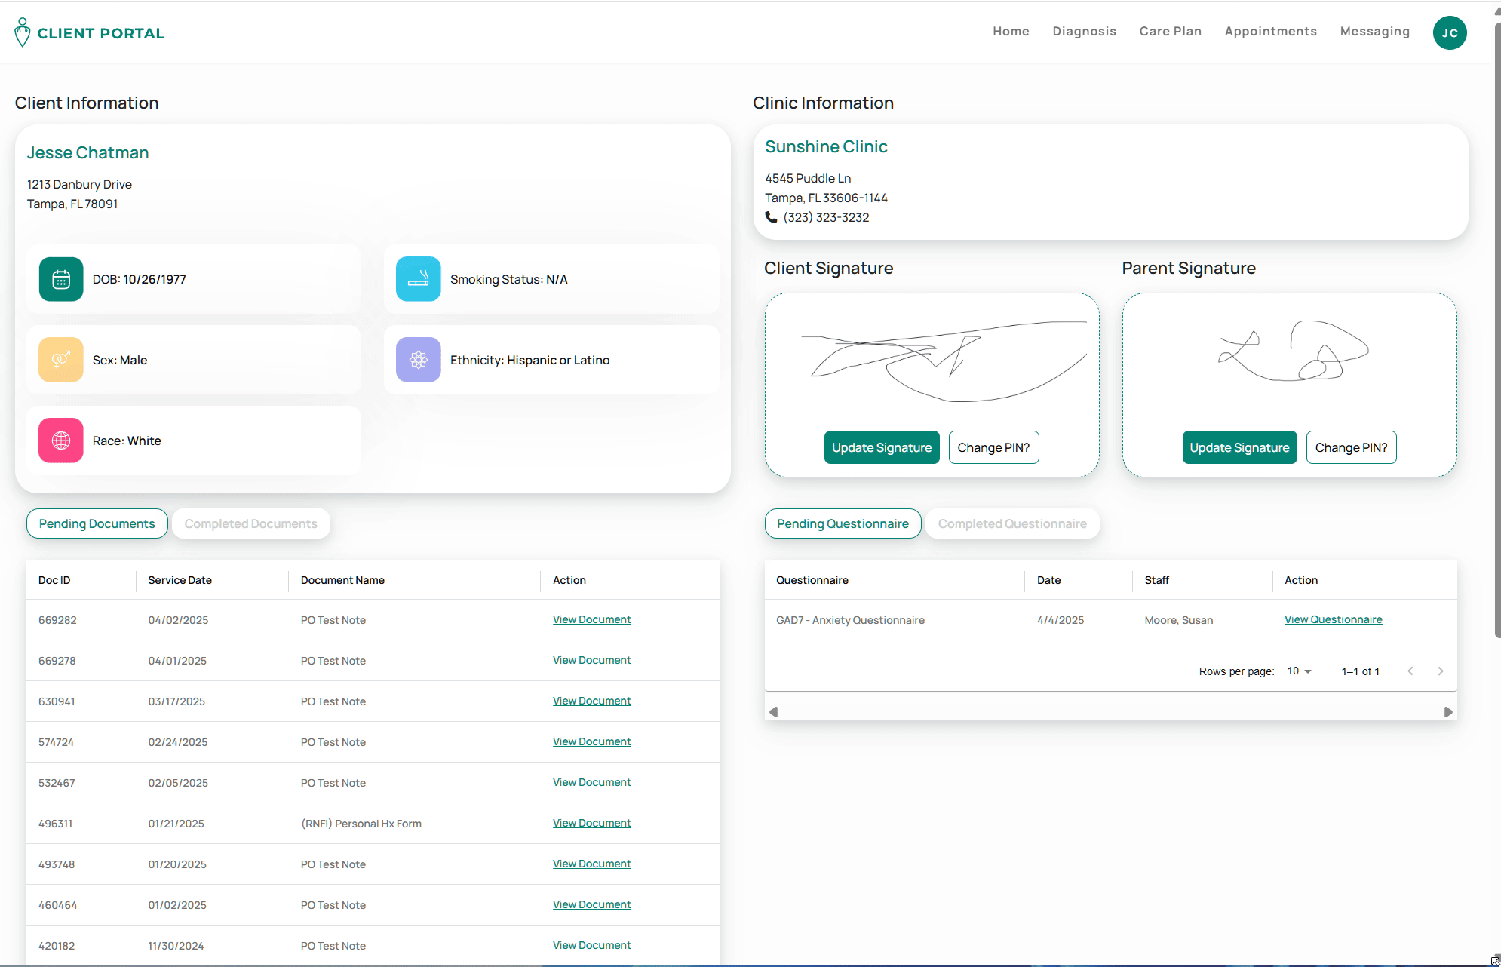Open the Home menu item
This screenshot has width=1501, height=967.
tap(1011, 32)
